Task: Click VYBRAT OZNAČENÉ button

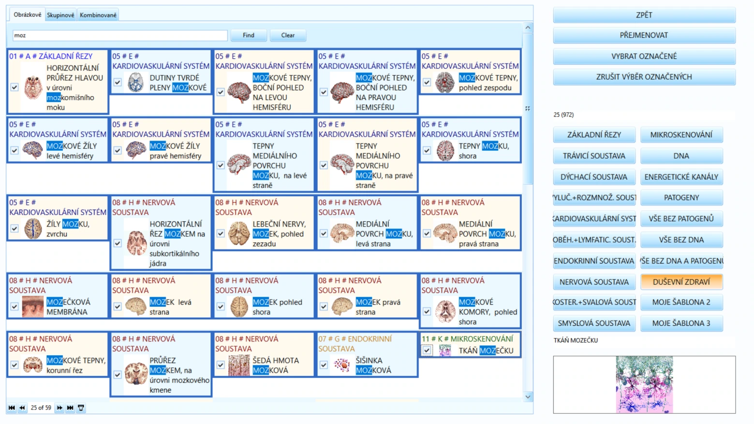Action: tap(644, 56)
